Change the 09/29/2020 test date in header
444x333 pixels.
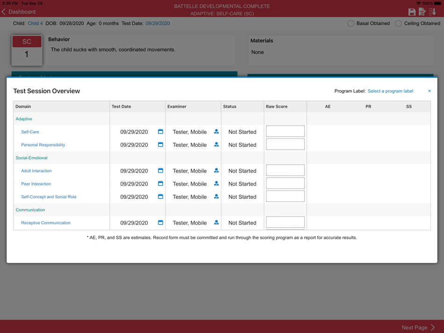(x=158, y=23)
